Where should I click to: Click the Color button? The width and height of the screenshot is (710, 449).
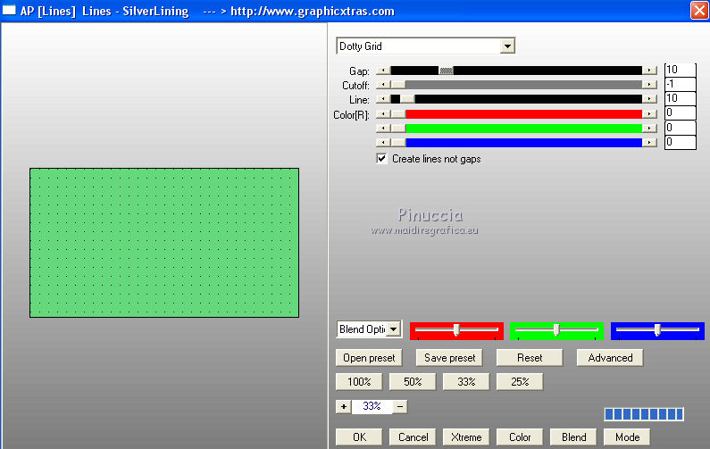[x=520, y=437]
